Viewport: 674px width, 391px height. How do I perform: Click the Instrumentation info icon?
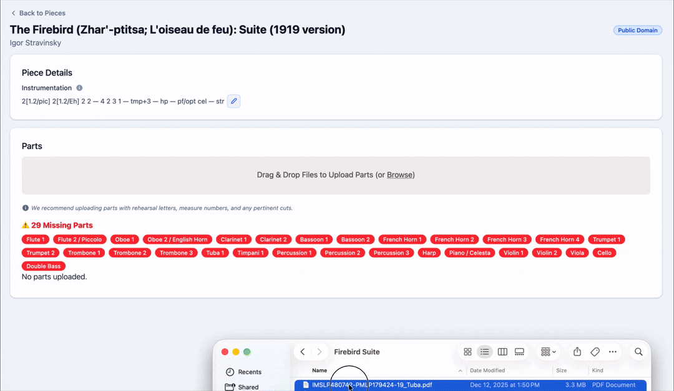[x=79, y=88]
